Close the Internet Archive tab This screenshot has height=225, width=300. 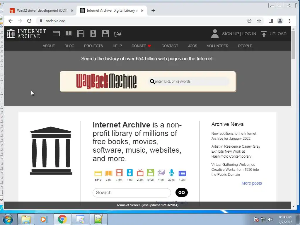coord(142,11)
